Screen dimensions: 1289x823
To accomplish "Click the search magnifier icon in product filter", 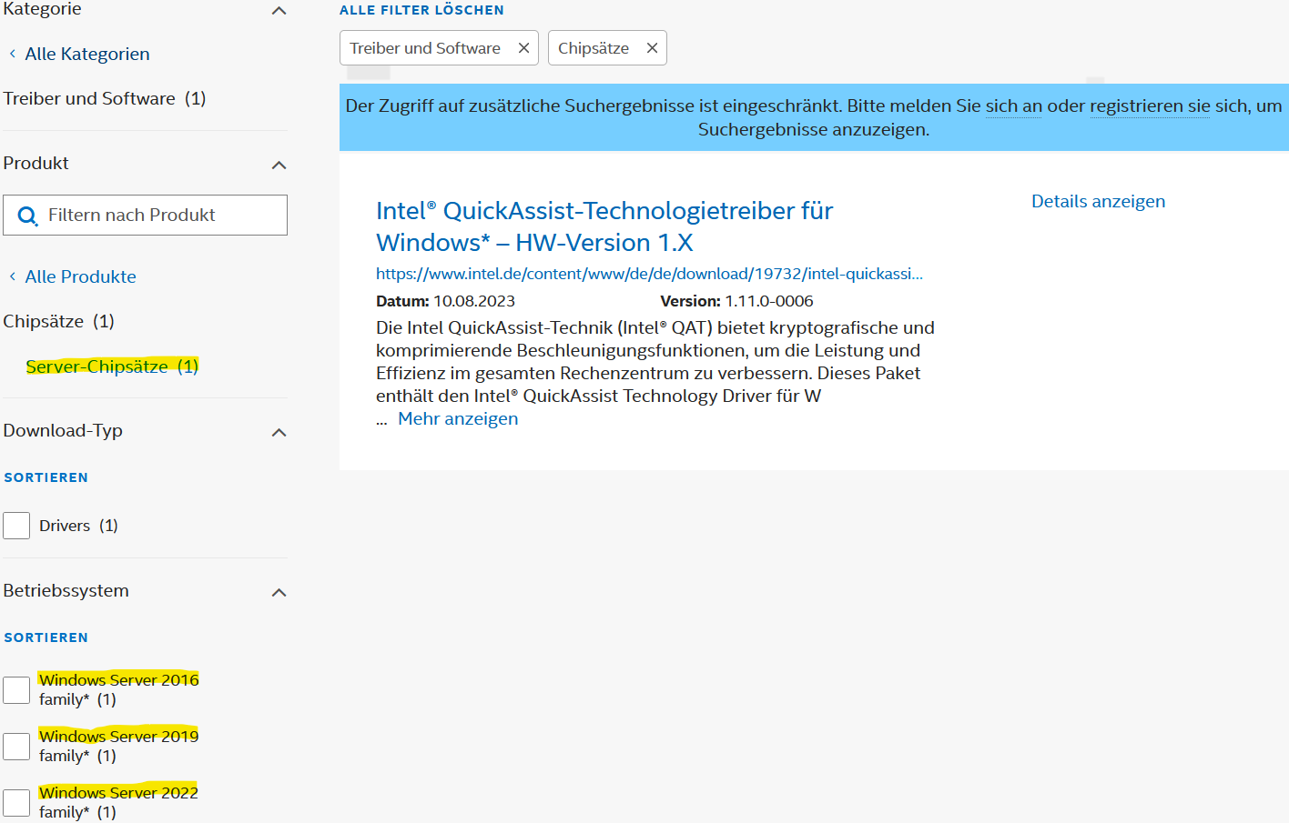I will click(27, 216).
